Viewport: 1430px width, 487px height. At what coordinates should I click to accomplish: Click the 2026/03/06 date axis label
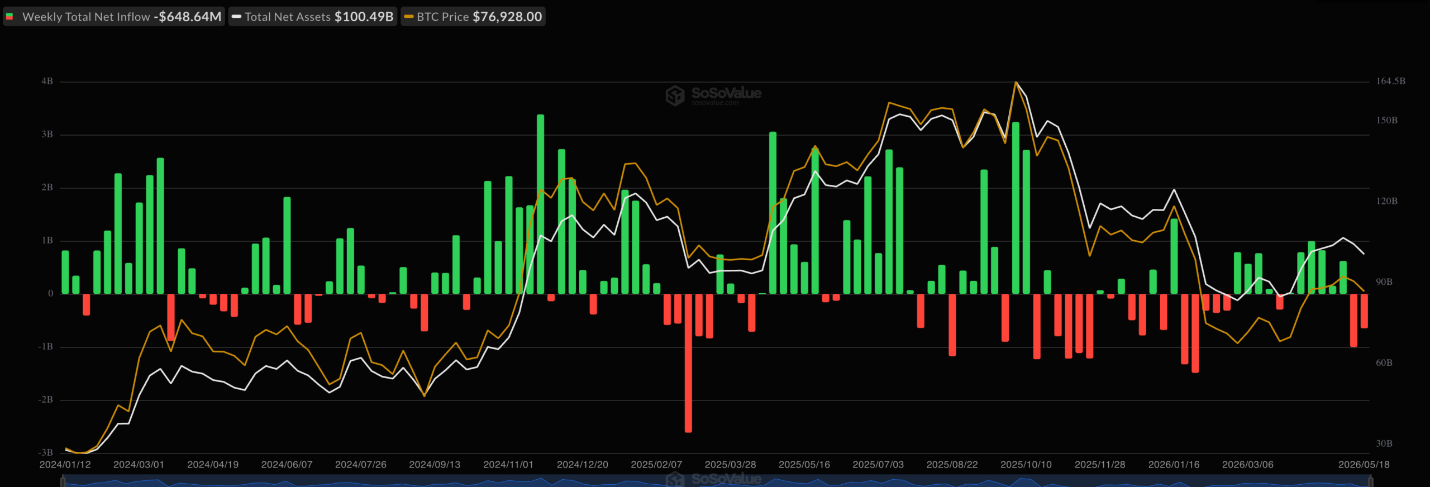[x=1248, y=465]
